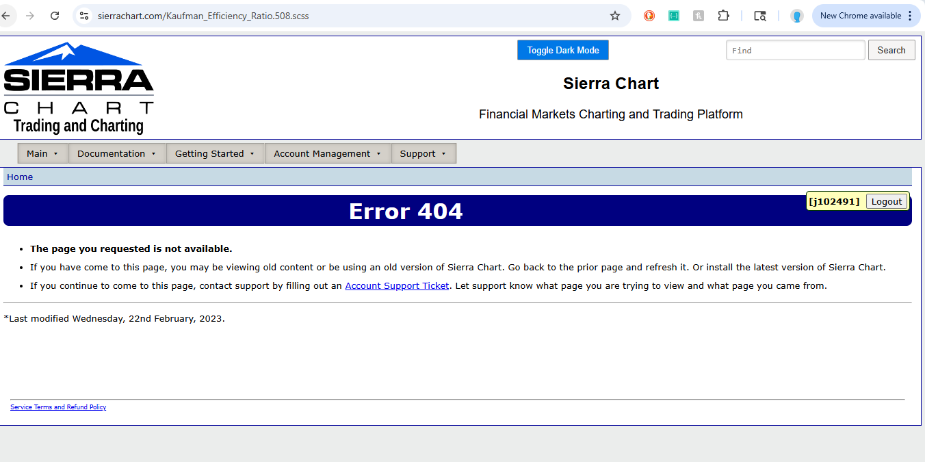This screenshot has height=462, width=925.
Task: Click the Last modified date text
Action: coord(114,318)
